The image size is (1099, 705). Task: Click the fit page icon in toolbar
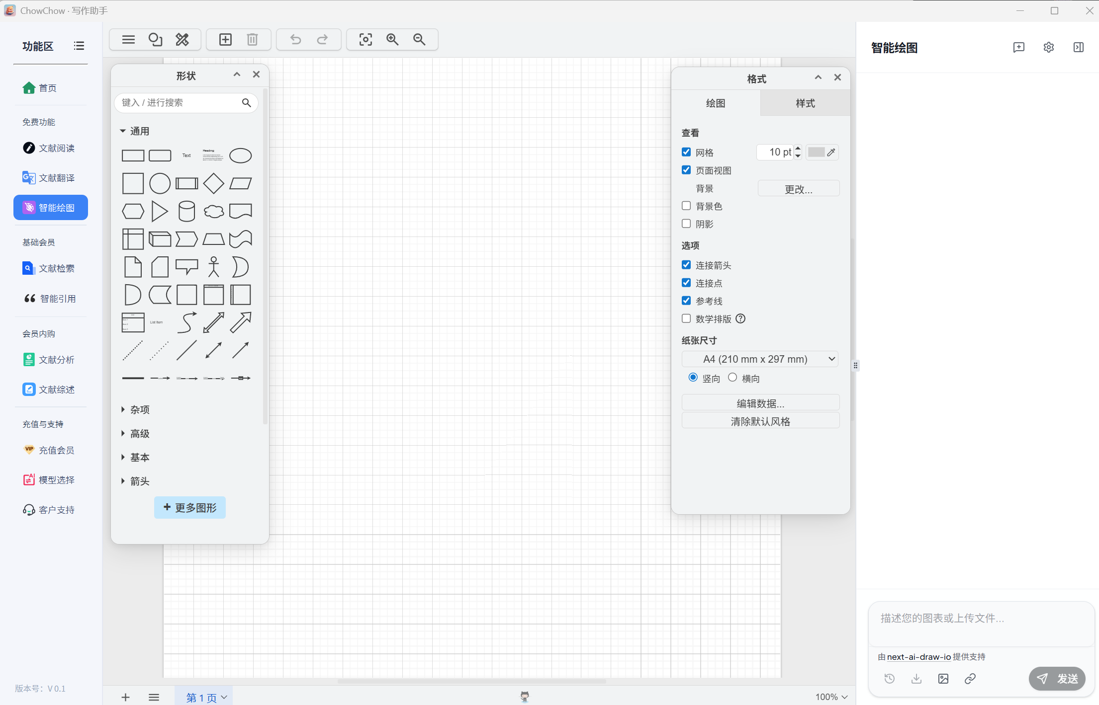click(366, 40)
